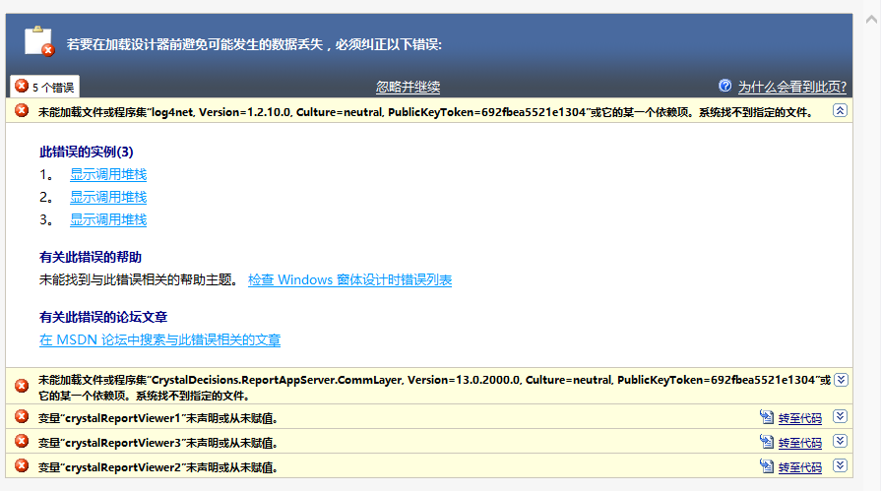Click the log4net error message text

click(425, 112)
